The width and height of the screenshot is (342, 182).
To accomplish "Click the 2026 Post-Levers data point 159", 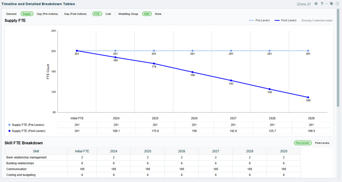I will point(192,72).
